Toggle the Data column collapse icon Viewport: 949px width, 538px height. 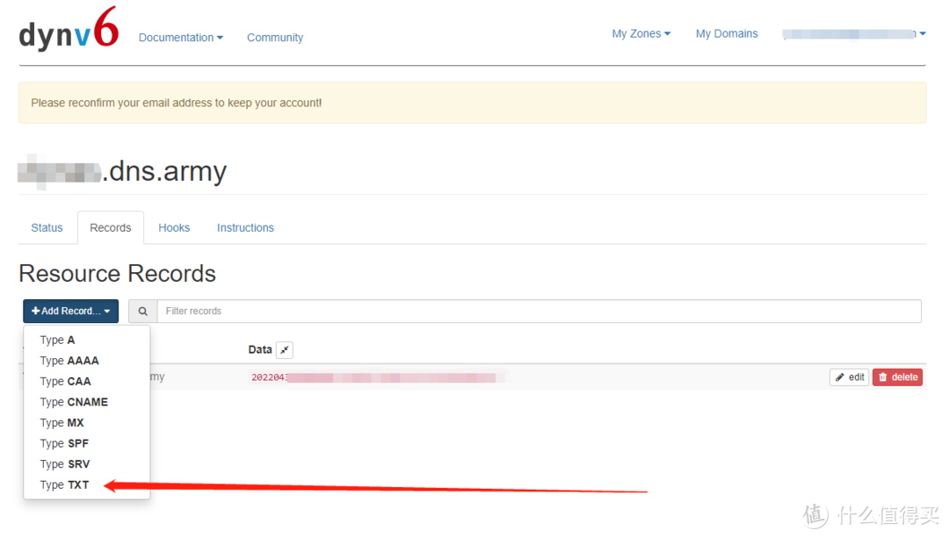pyautogui.click(x=285, y=349)
